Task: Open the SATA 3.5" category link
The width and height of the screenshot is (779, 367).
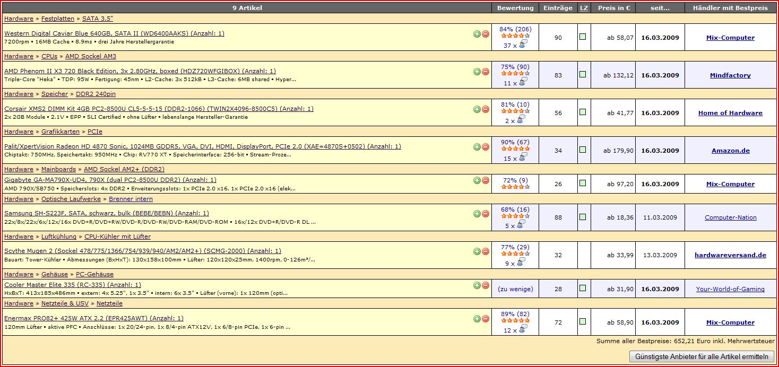Action: [x=97, y=19]
